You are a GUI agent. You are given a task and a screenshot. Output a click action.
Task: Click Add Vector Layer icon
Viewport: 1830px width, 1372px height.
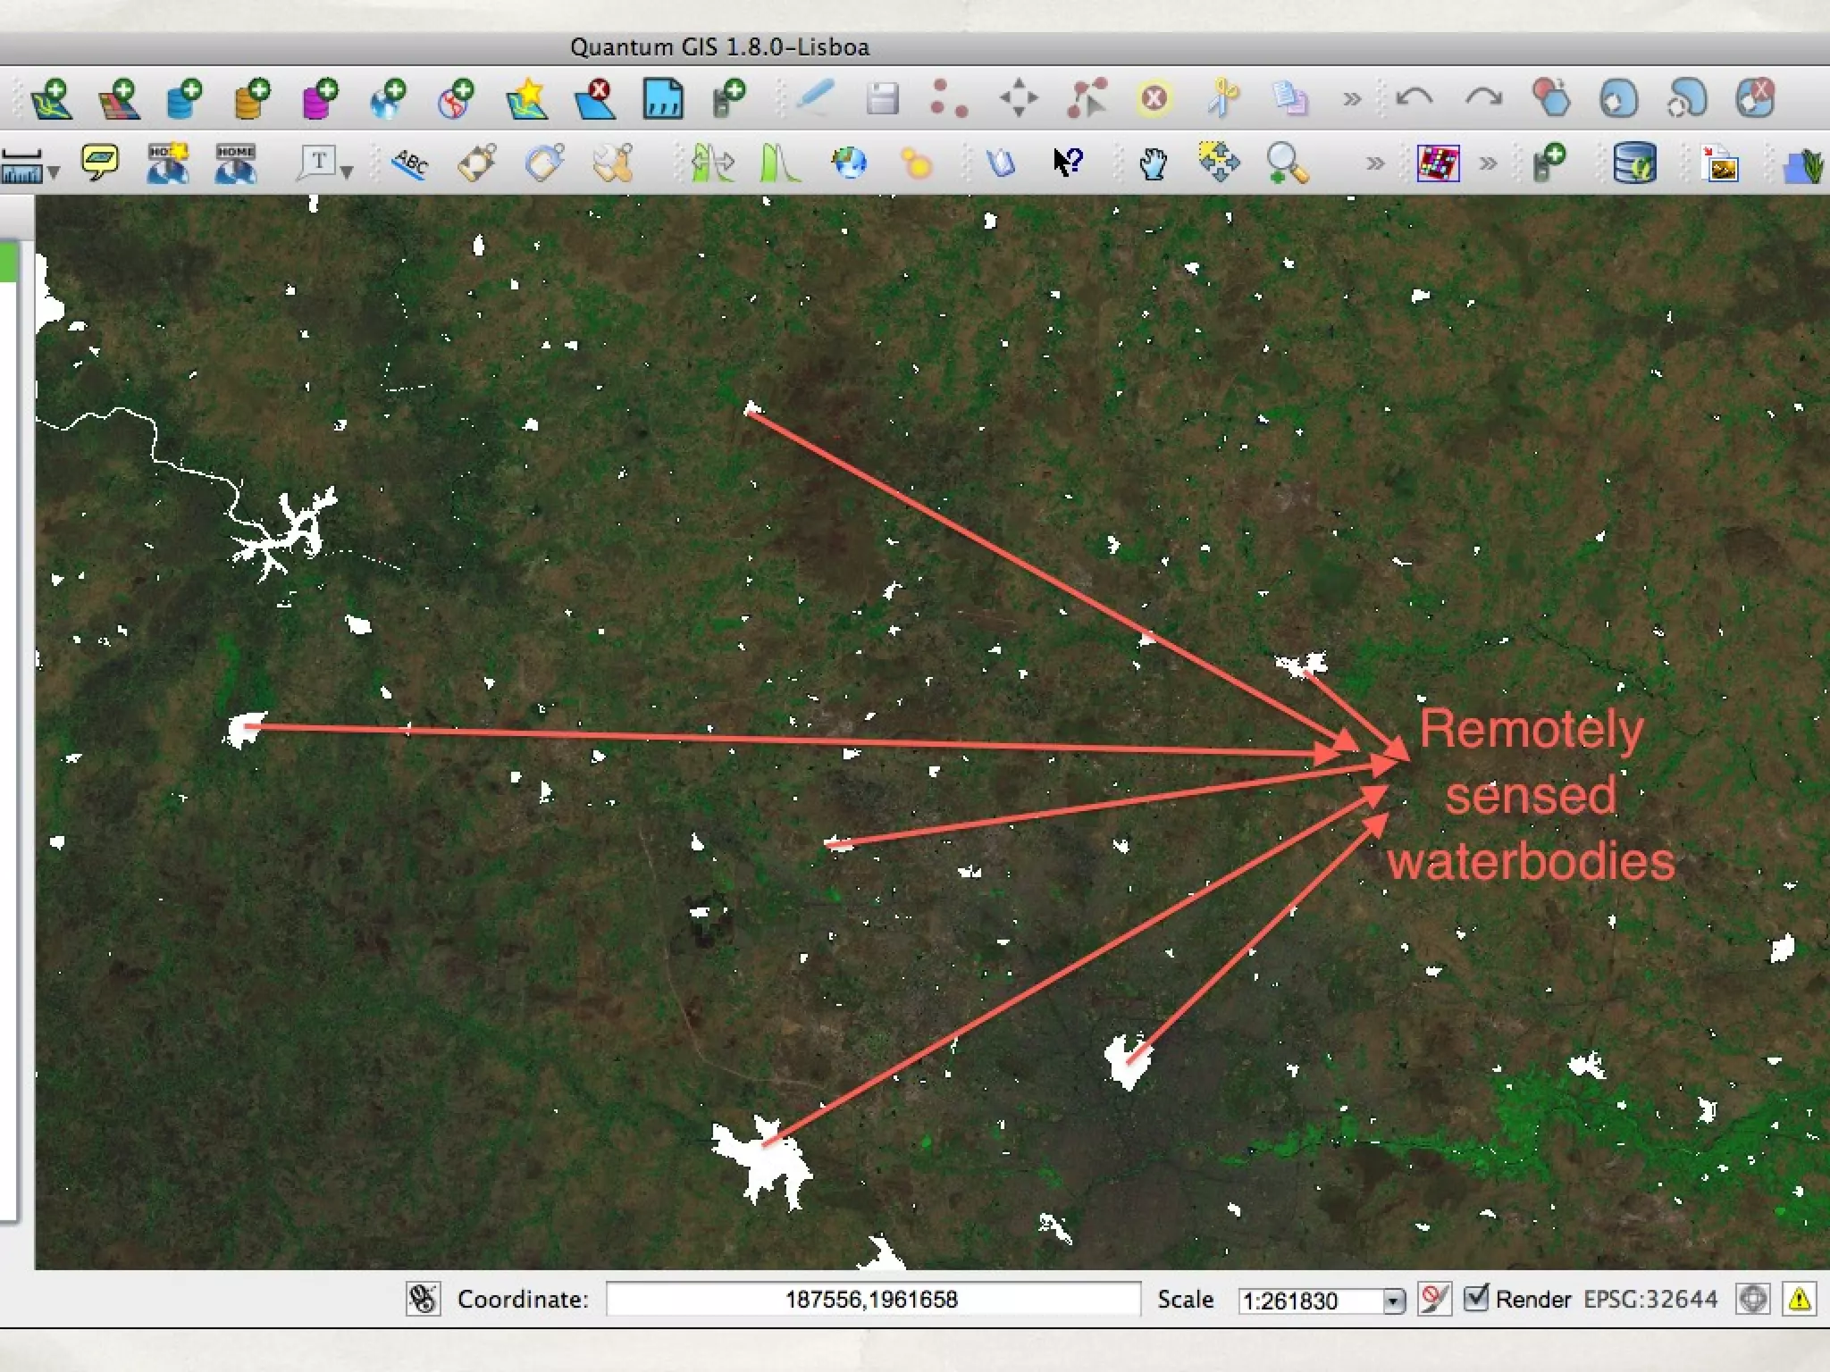(x=51, y=98)
